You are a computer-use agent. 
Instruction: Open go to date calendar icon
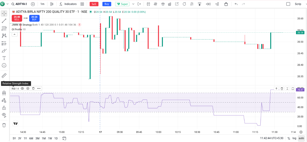pos(64,138)
